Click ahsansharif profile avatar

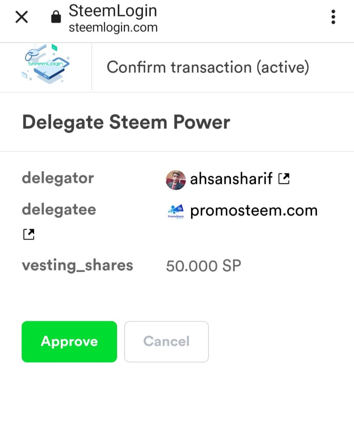click(x=176, y=180)
